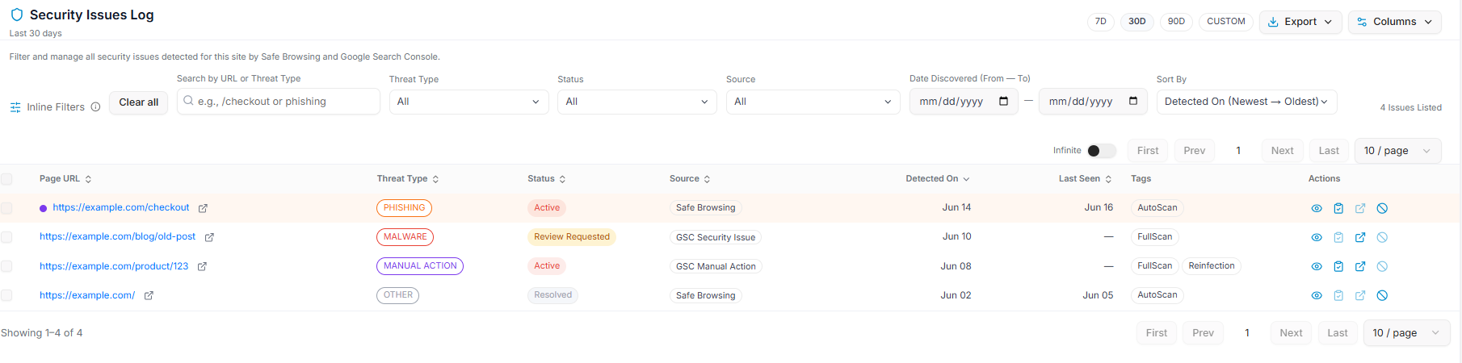Toggle Detected On column sort chevron
The height and width of the screenshot is (363, 1462).
(966, 179)
